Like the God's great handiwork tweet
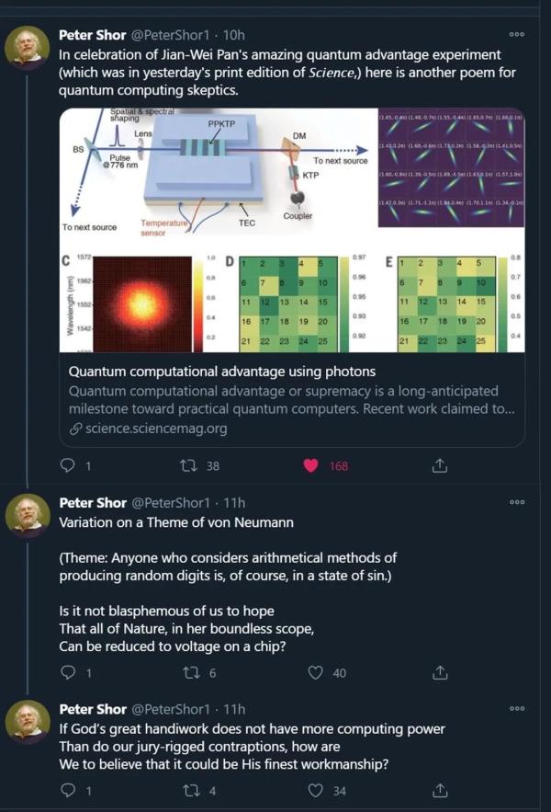Viewport: 551px width, 812px height. (315, 791)
